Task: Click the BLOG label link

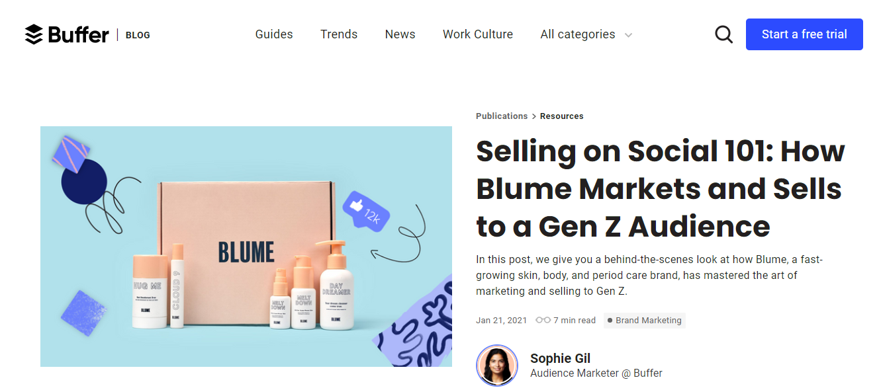Action: click(138, 35)
